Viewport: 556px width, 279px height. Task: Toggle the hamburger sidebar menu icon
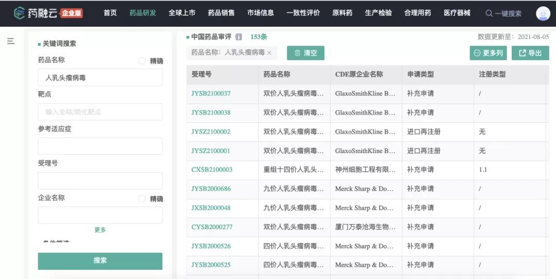coord(11,41)
